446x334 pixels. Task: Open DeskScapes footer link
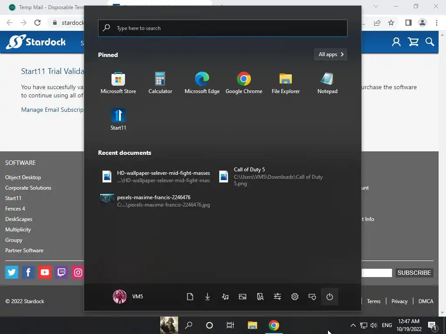(x=19, y=219)
